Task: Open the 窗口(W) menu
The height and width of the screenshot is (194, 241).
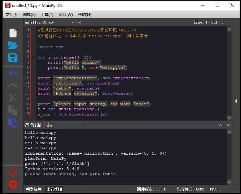Action: [66, 14]
